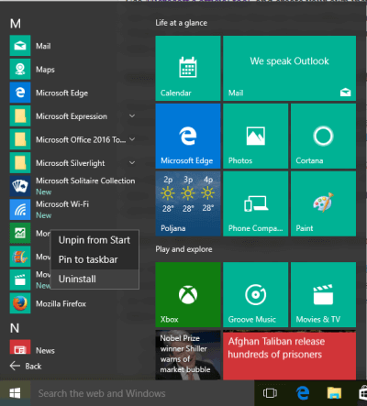Choose Uninstall in the context menu

[x=95, y=279]
